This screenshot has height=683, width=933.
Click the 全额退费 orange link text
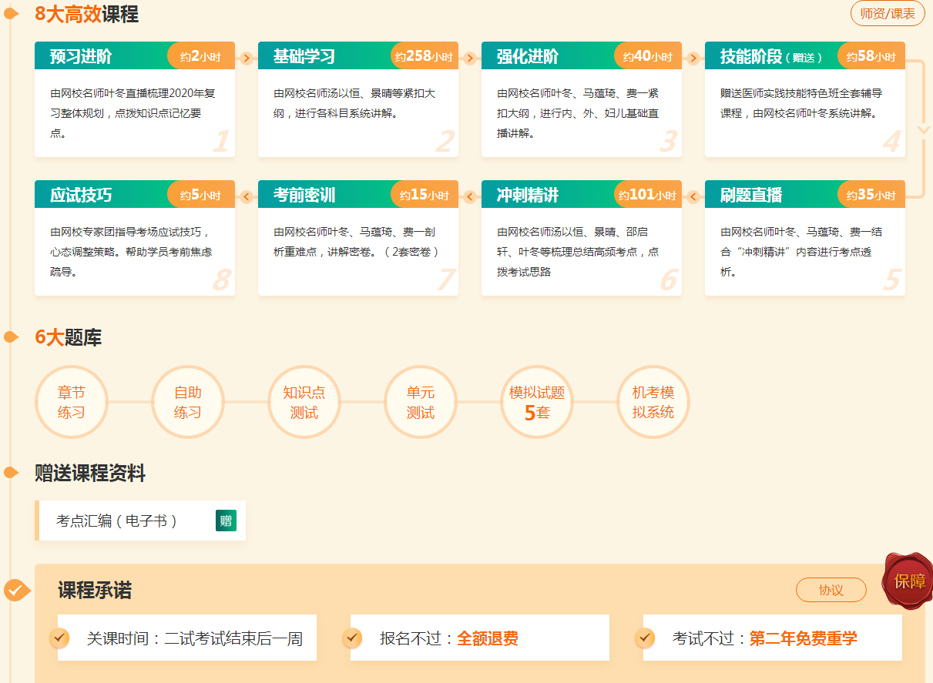[x=487, y=638]
